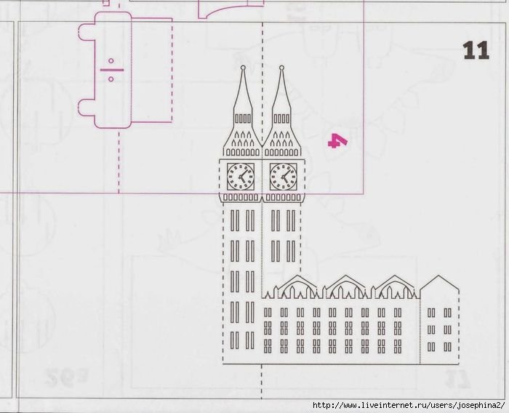
Task: Click the decorative band beneath the clocks
Action: pos(261,197)
